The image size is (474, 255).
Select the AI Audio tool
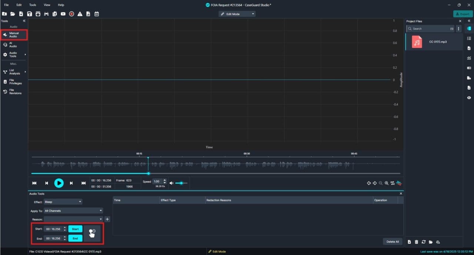point(13,44)
